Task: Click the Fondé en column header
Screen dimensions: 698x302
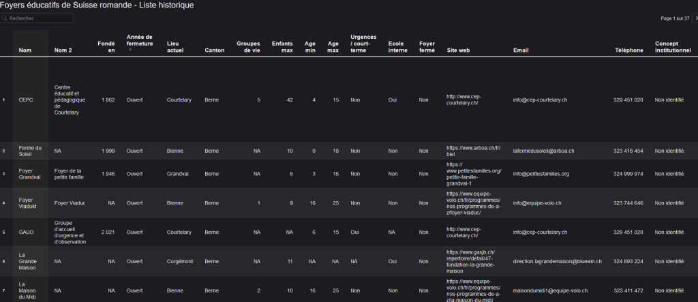Action: tap(106, 46)
